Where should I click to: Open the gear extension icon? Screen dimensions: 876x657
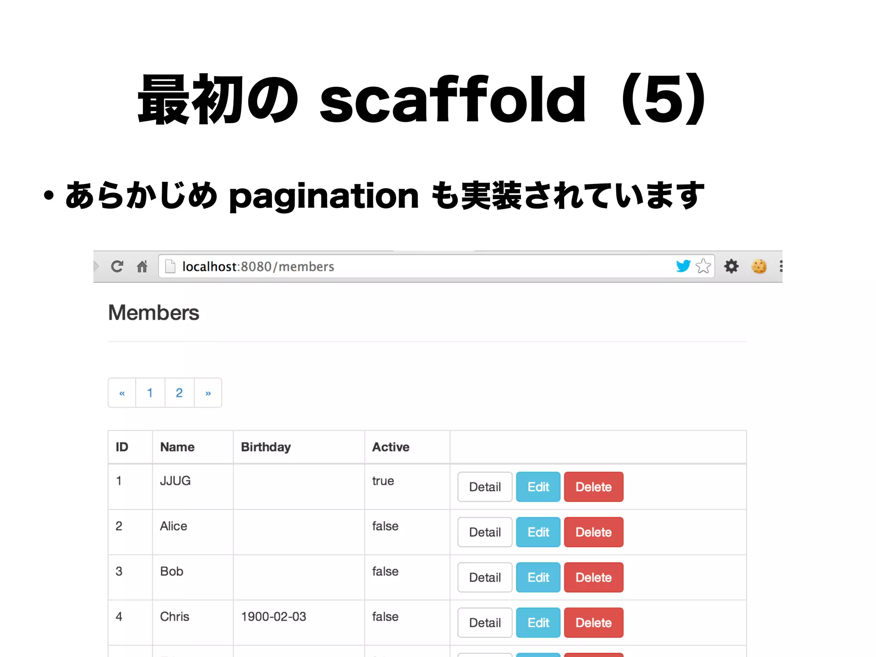pyautogui.click(x=731, y=266)
